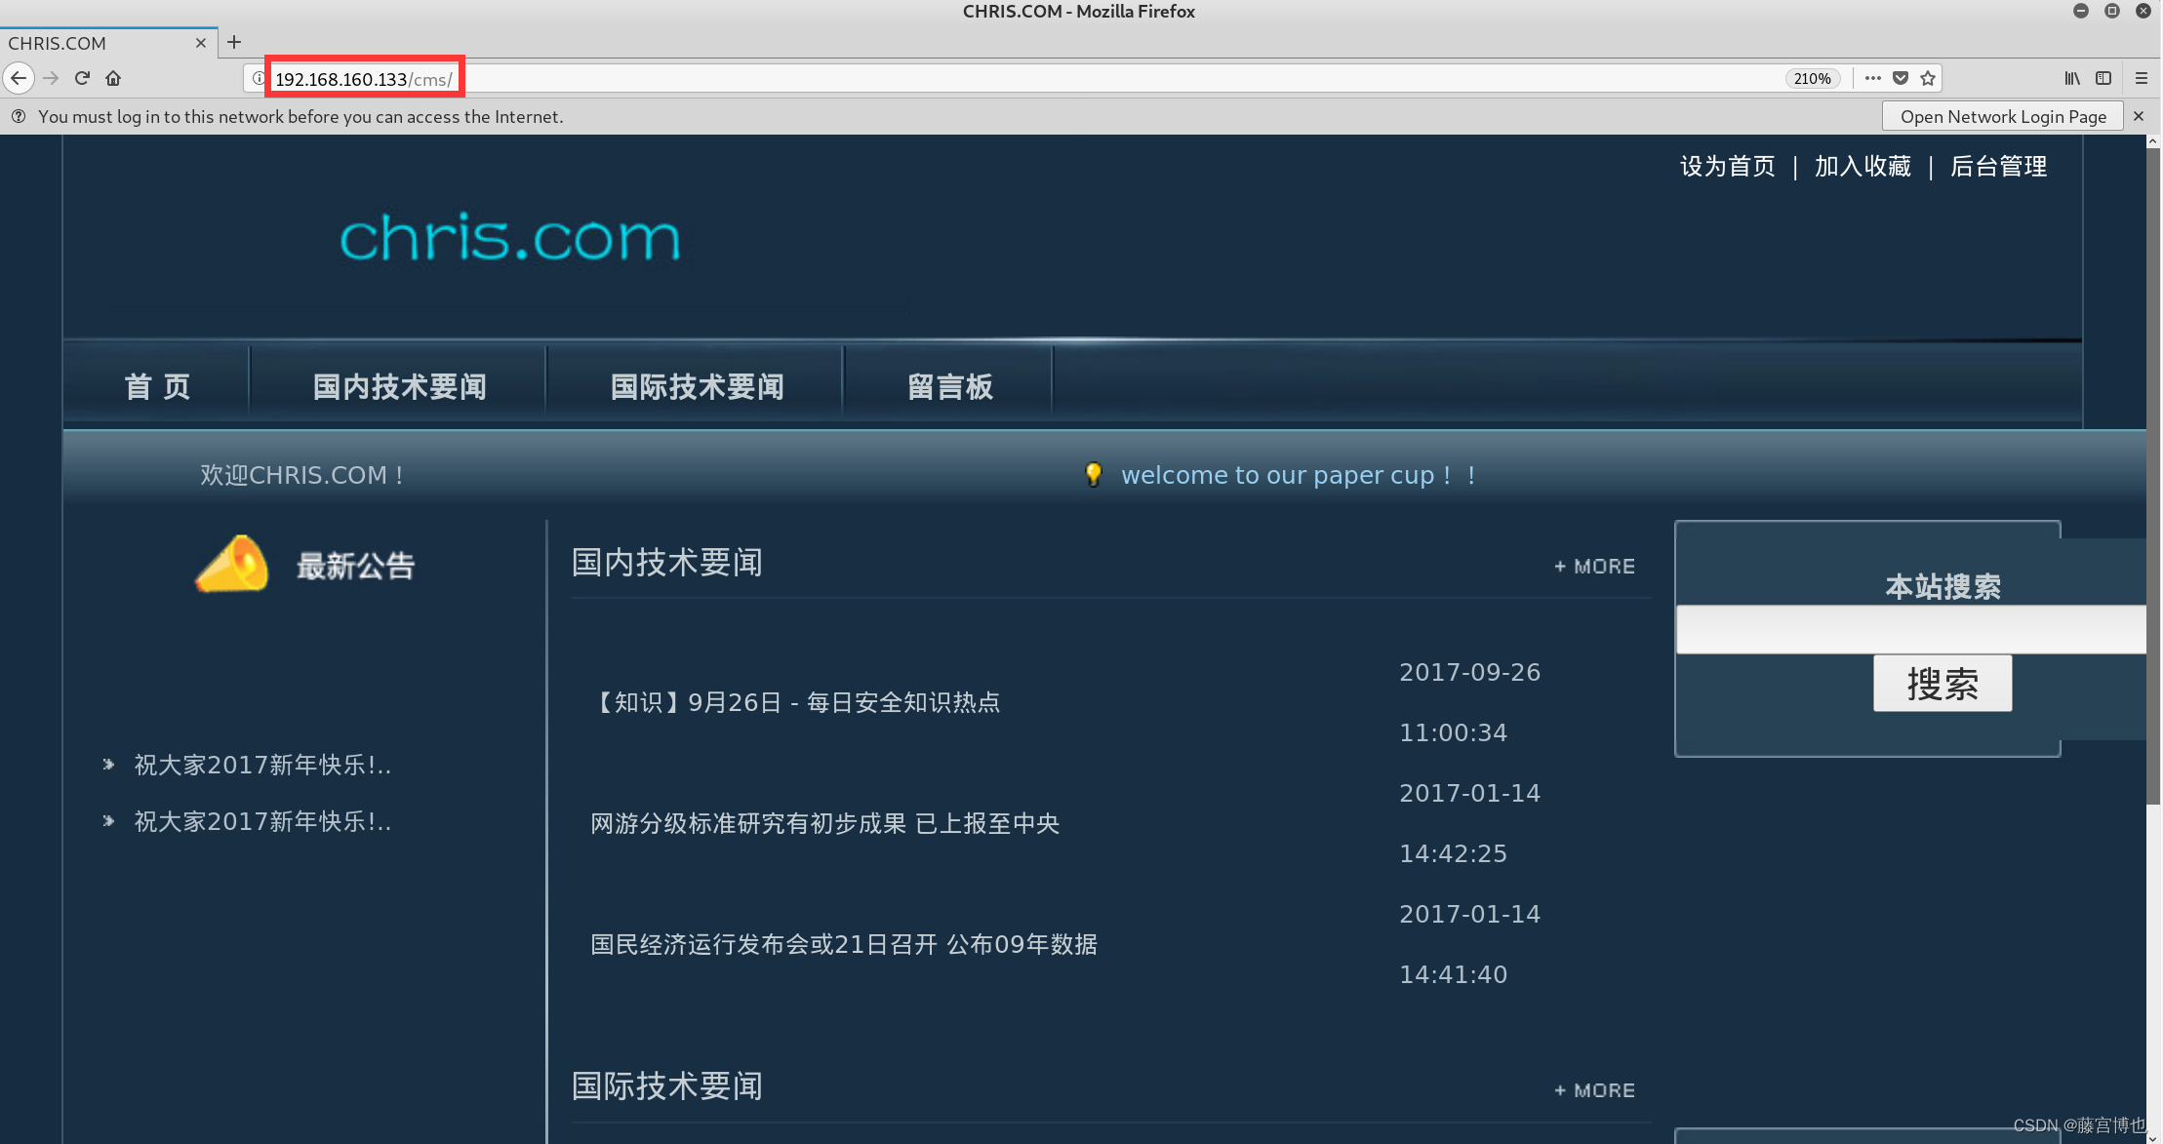Click the Save to Pocket icon
This screenshot has height=1144, width=2163.
[x=1901, y=78]
